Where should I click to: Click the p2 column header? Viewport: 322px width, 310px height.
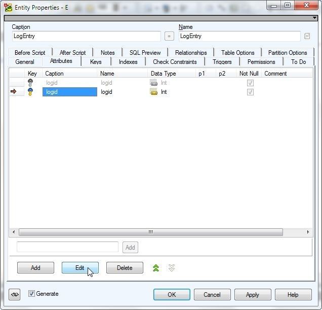pos(226,74)
